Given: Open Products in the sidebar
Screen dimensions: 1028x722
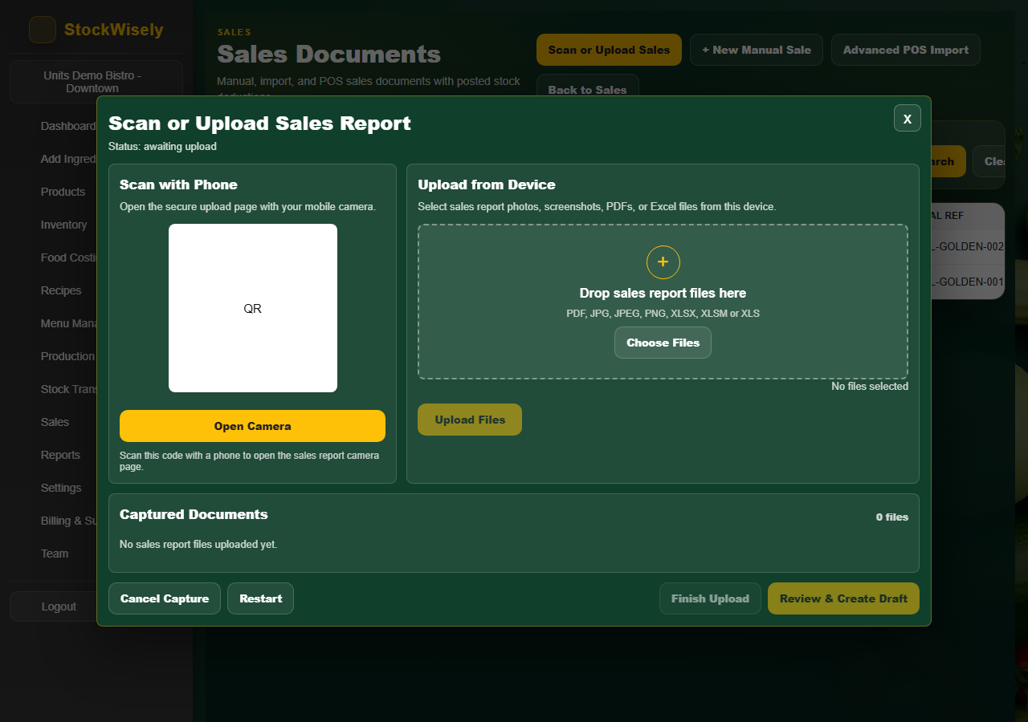Looking at the screenshot, I should coord(63,192).
